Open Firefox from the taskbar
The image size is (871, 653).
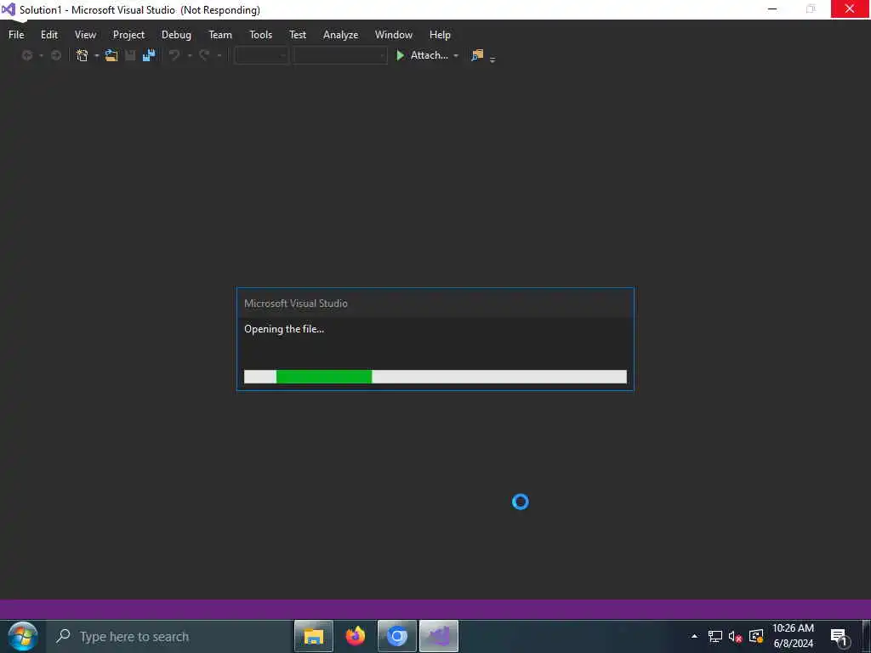(x=355, y=636)
